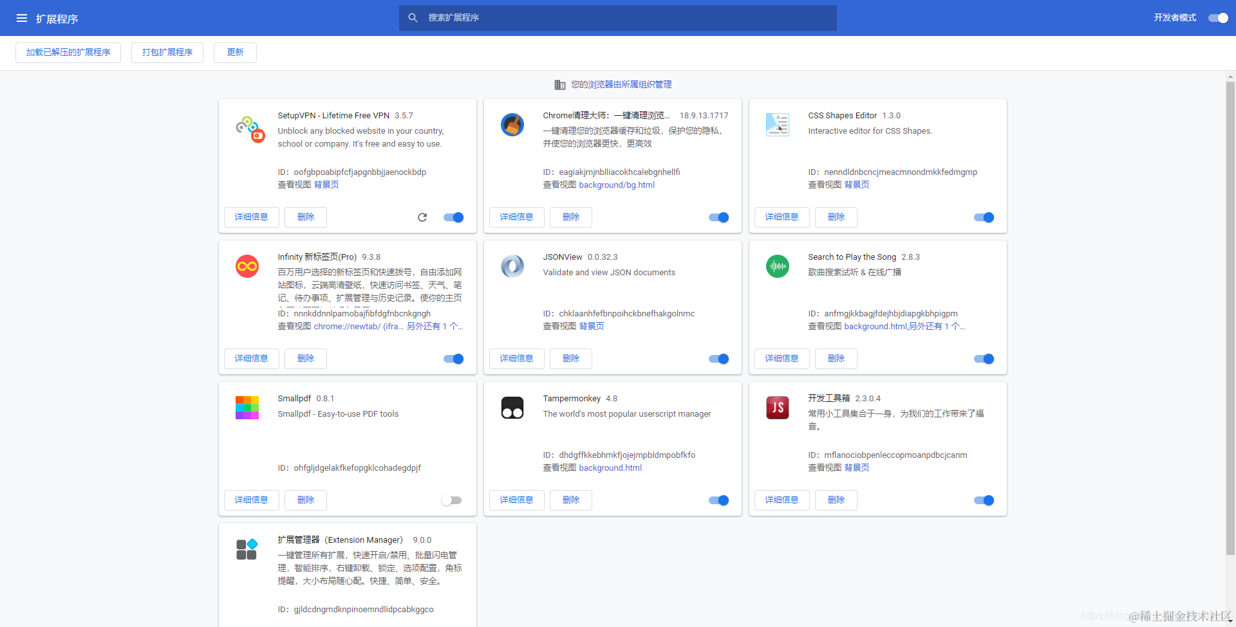Click the scrollbar up arrow
Image resolution: width=1236 pixels, height=627 pixels.
(x=1230, y=76)
